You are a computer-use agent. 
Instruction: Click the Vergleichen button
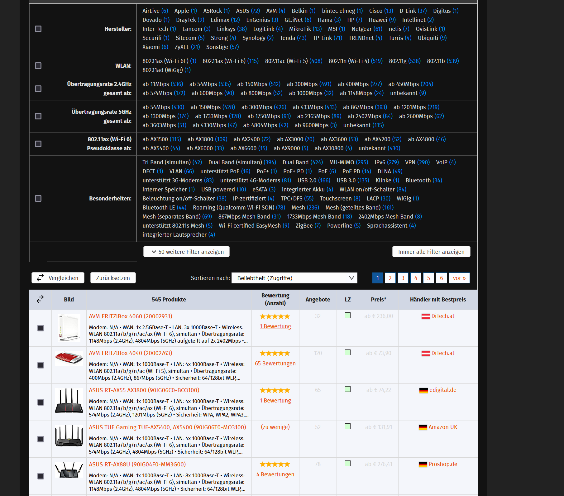tap(58, 278)
